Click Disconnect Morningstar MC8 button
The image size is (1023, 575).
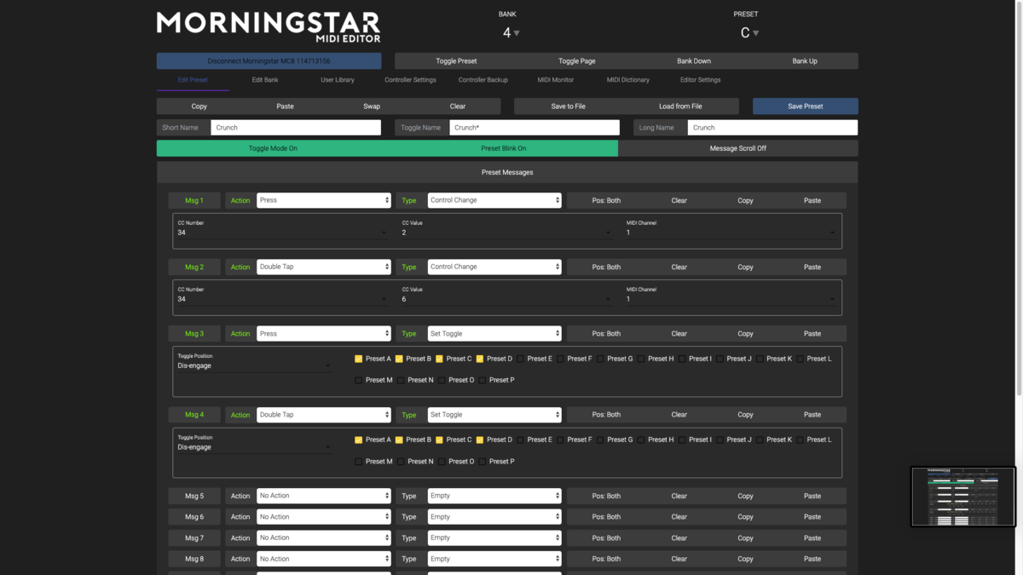pos(269,61)
